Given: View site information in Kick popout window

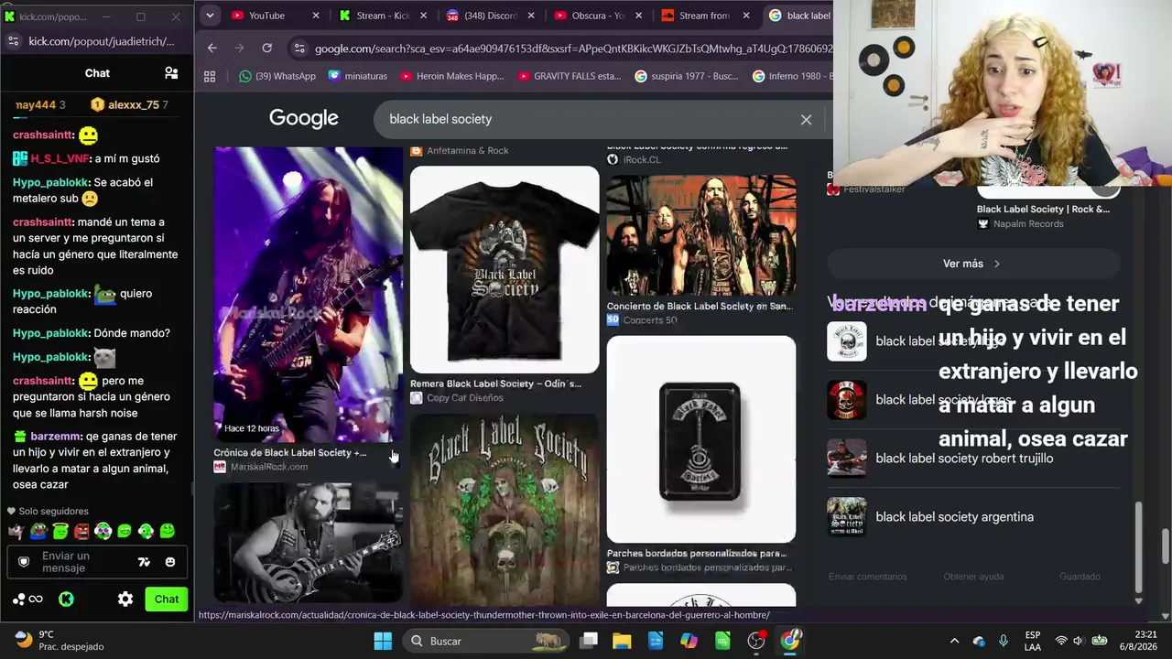Looking at the screenshot, I should pyautogui.click(x=13, y=41).
